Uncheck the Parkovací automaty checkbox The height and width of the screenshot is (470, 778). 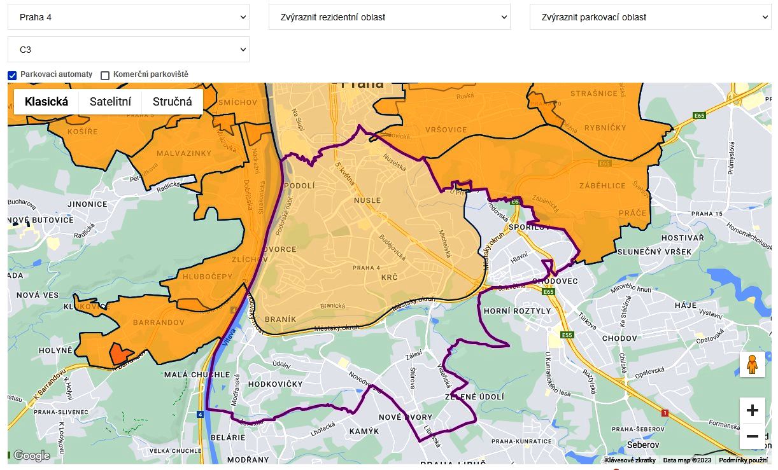coord(12,75)
